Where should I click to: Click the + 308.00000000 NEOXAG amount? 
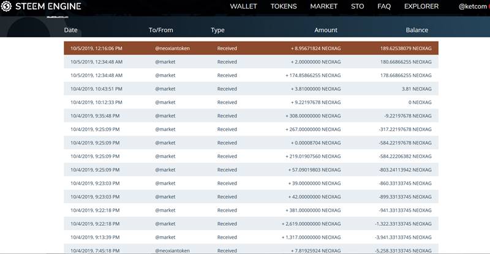point(313,116)
